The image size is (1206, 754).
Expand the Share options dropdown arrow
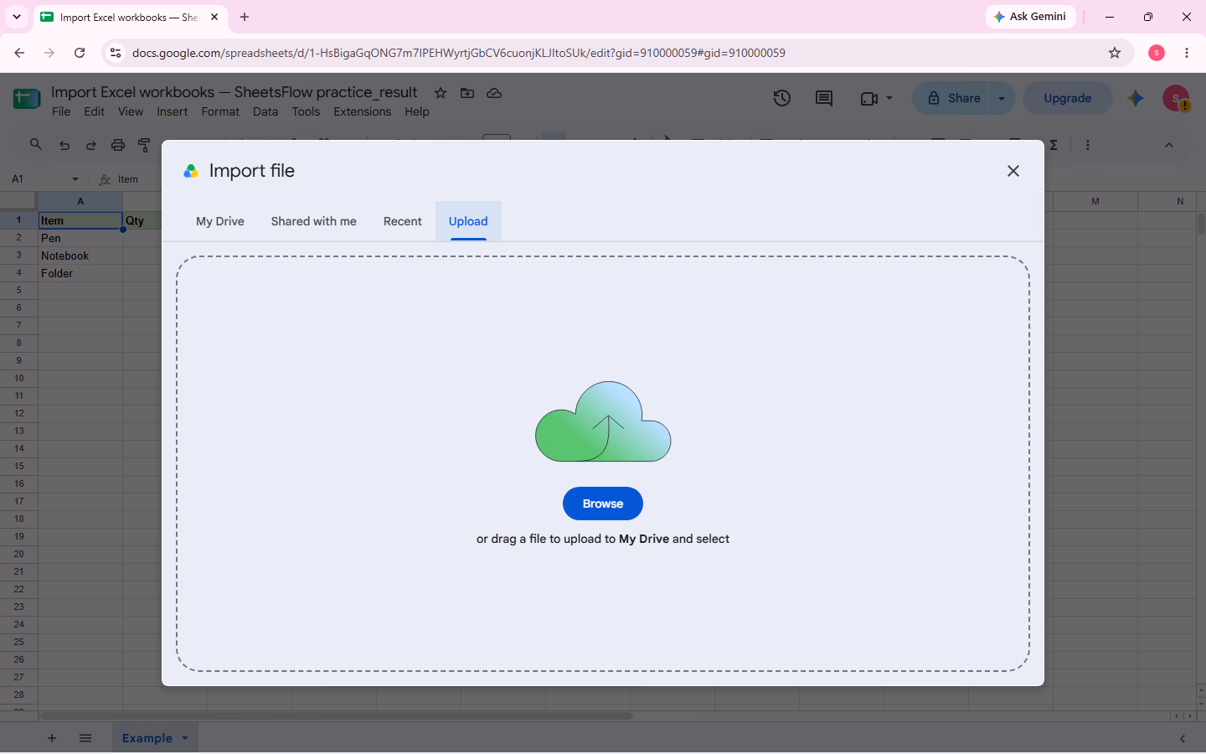pos(1002,98)
